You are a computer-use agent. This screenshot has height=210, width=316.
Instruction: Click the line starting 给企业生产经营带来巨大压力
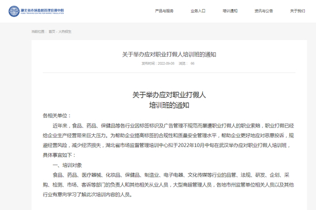pyautogui.click(x=168, y=135)
